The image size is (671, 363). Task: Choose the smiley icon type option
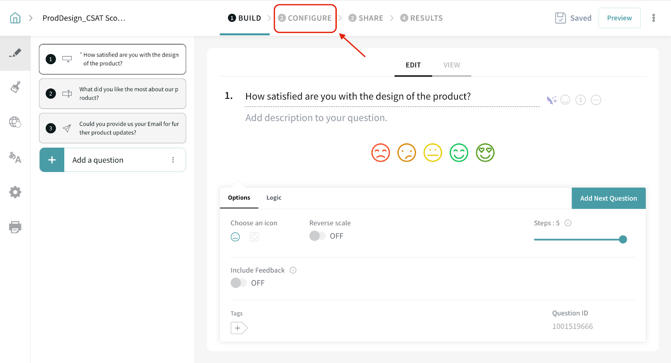pyautogui.click(x=235, y=237)
